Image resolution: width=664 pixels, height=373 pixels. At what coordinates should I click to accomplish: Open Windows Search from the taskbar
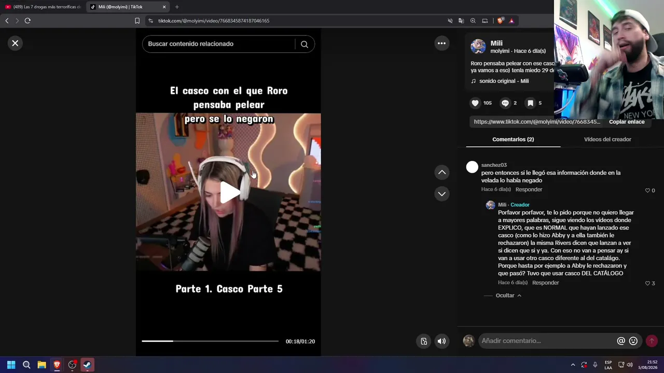click(26, 365)
